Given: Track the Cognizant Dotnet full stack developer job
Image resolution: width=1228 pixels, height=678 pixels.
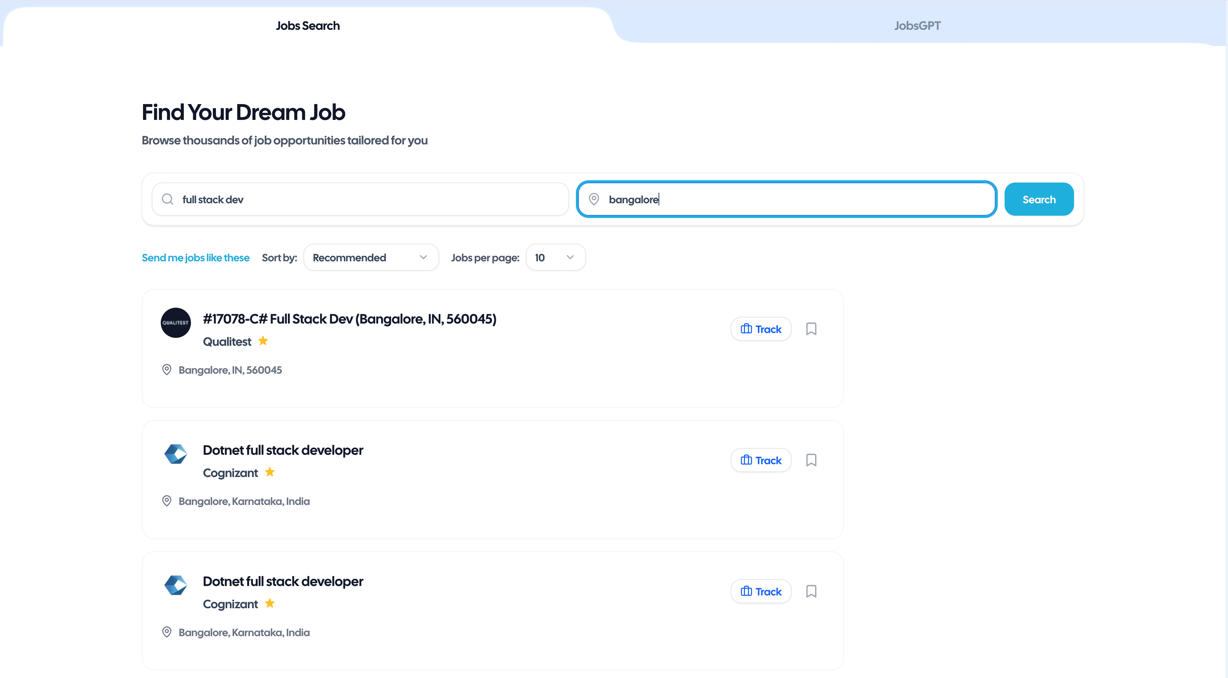Looking at the screenshot, I should 761,460.
